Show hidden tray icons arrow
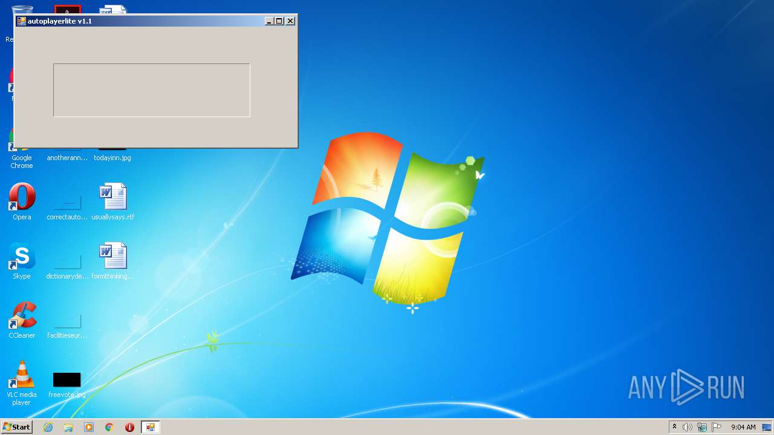The height and width of the screenshot is (435, 774). pyautogui.click(x=675, y=427)
